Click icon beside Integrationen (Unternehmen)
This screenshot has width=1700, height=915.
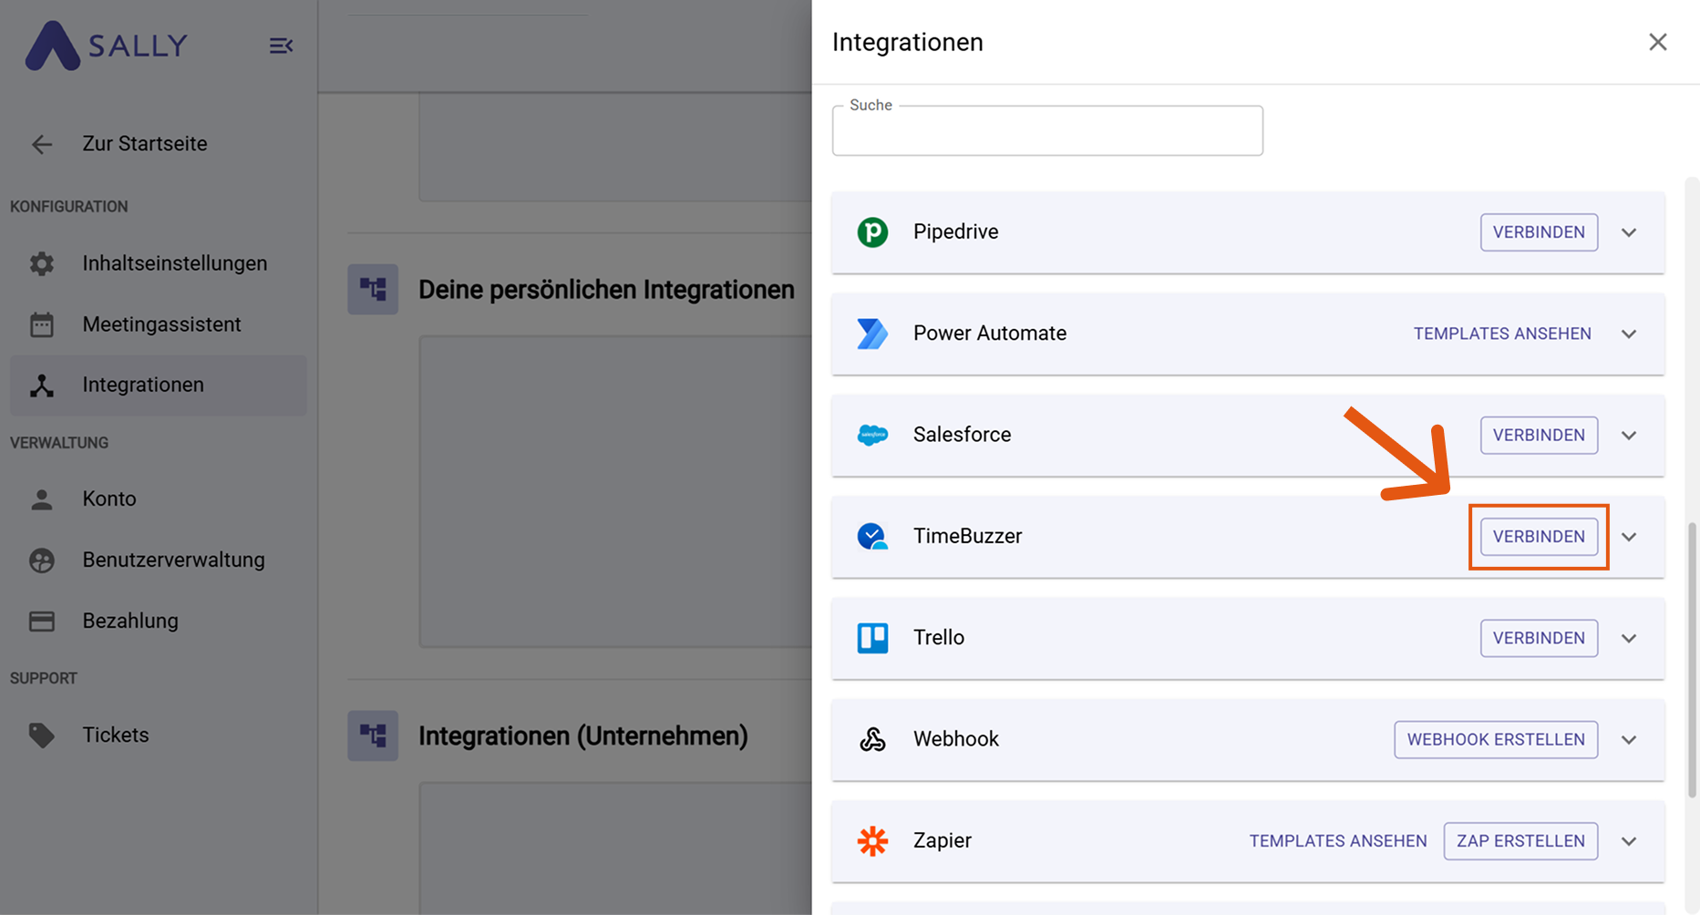[373, 735]
